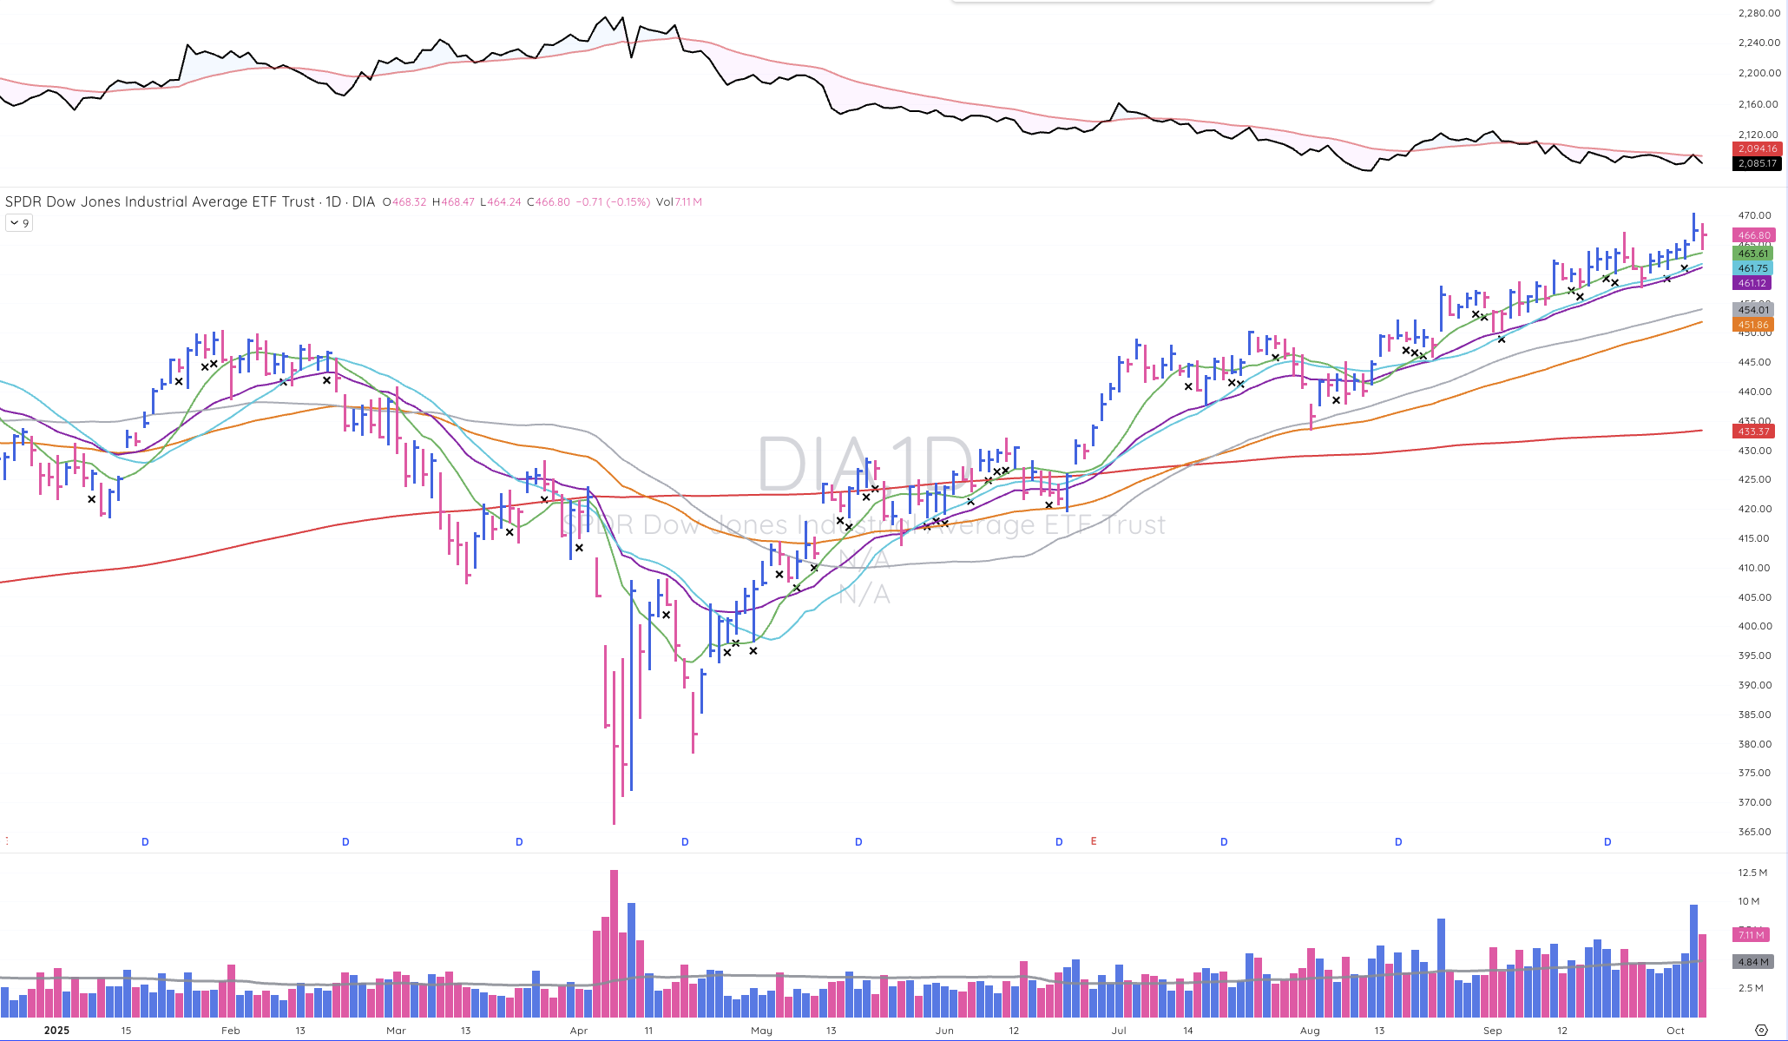Click the dividend D marker near April

(x=685, y=842)
